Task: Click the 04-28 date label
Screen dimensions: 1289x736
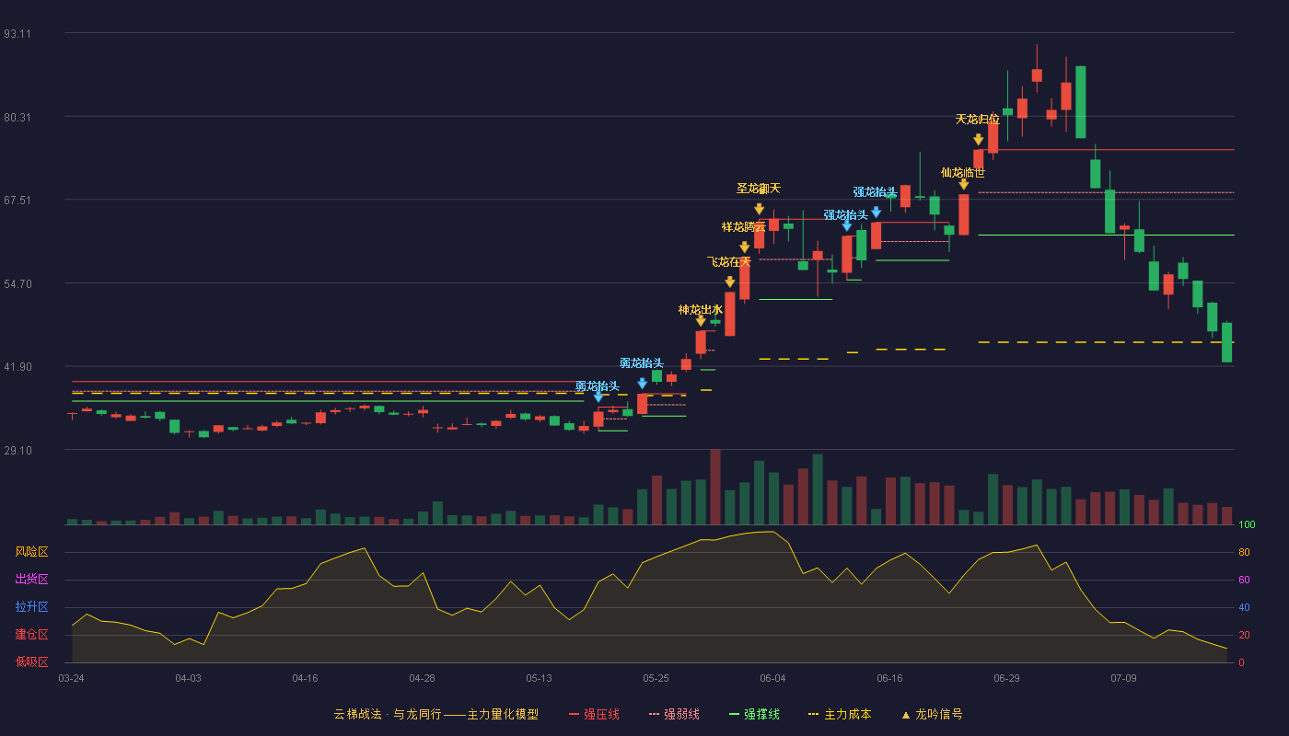Action: [422, 678]
